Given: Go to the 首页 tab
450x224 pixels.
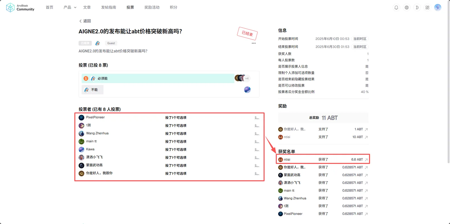Looking at the screenshot, I should (x=49, y=7).
